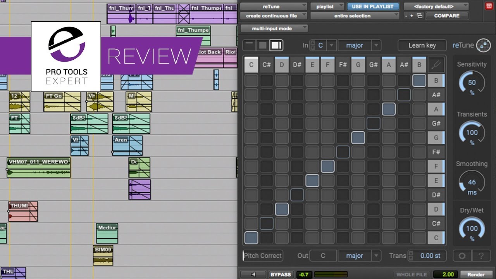Screen dimensions: 496x279
Task: Click the speaker preview icon
Action: tap(253, 274)
